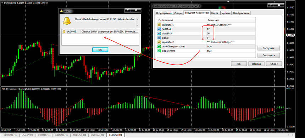
Task: Click OK in the Алерт dialog
Action: [x=100, y=50]
